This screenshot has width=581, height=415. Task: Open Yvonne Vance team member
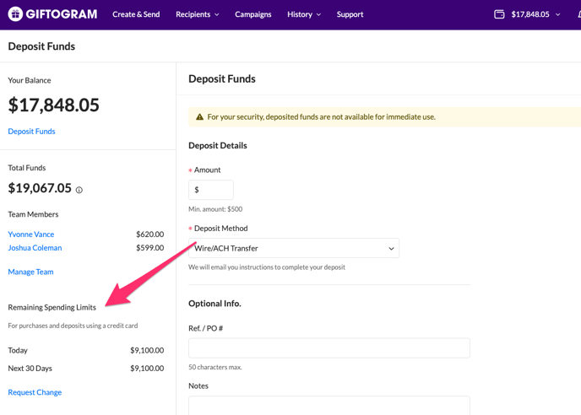(31, 234)
